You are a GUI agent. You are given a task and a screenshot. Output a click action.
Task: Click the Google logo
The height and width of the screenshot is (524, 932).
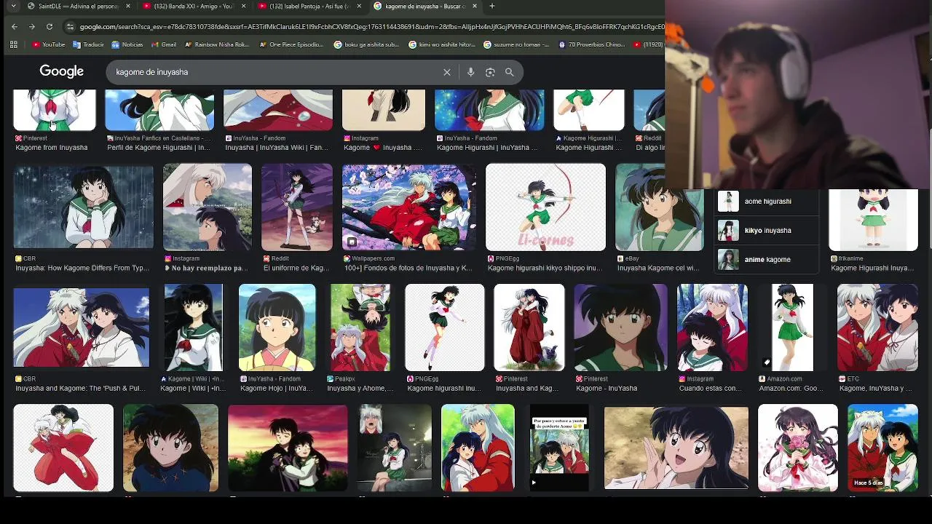(62, 71)
